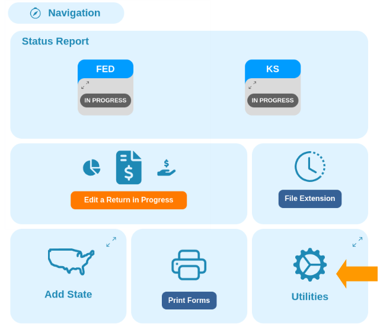Image resolution: width=380 pixels, height=329 pixels.
Task: Click the Print Forms button
Action: click(189, 301)
